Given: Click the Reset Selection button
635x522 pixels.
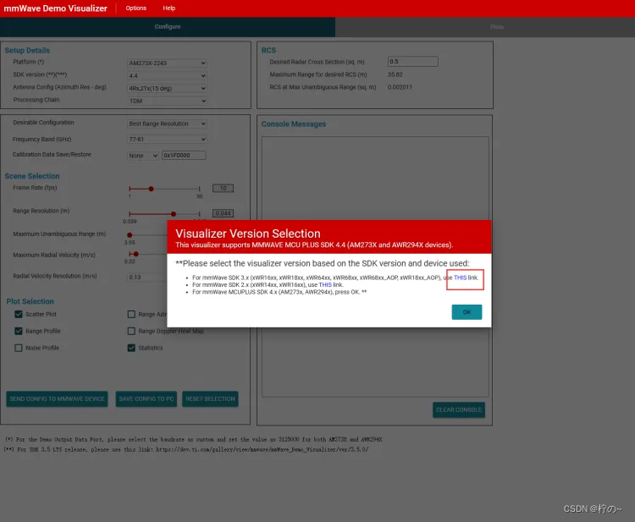Looking at the screenshot, I should (x=210, y=399).
